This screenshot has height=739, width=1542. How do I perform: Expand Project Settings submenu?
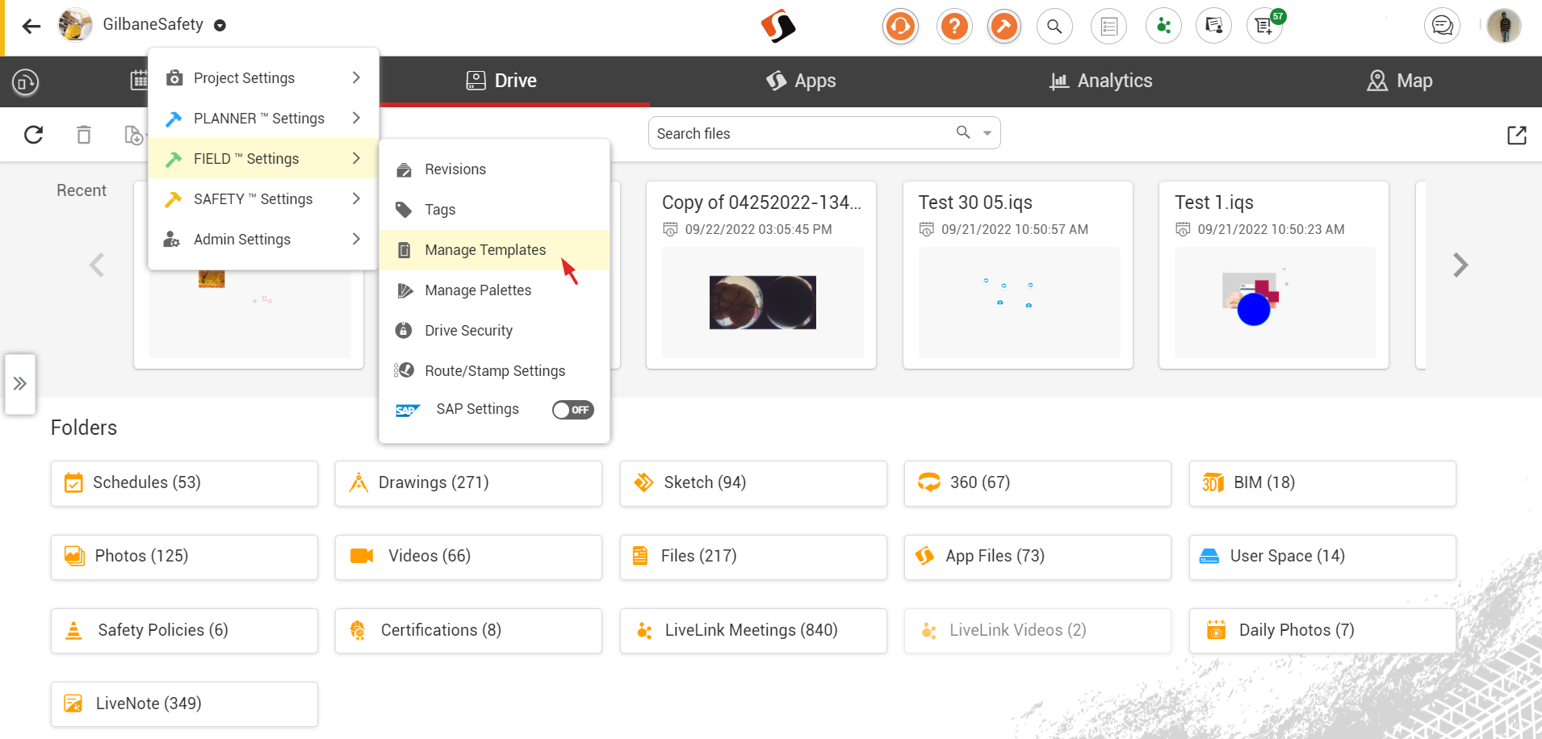click(263, 77)
